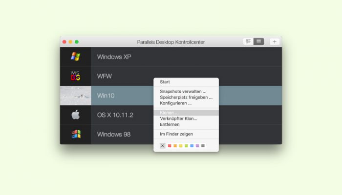Select the Windows 98 row label
This screenshot has width=342, height=195.
[x=114, y=134]
